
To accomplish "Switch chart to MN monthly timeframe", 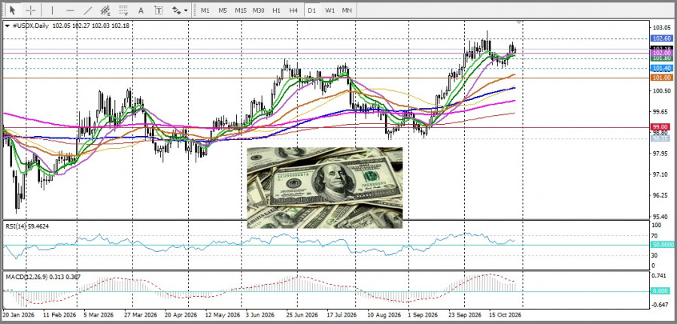I will 347,10.
